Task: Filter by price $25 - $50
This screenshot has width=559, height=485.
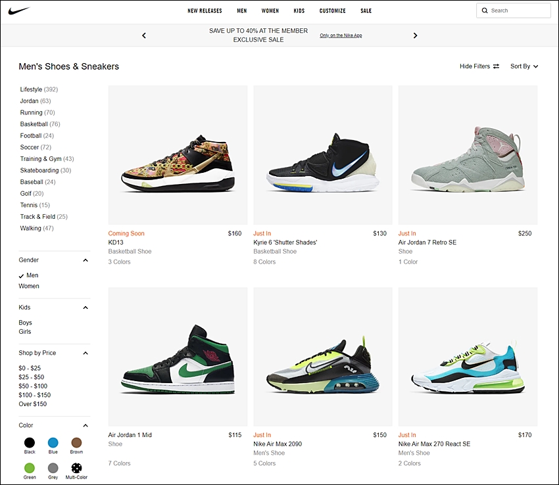Action: click(32, 377)
